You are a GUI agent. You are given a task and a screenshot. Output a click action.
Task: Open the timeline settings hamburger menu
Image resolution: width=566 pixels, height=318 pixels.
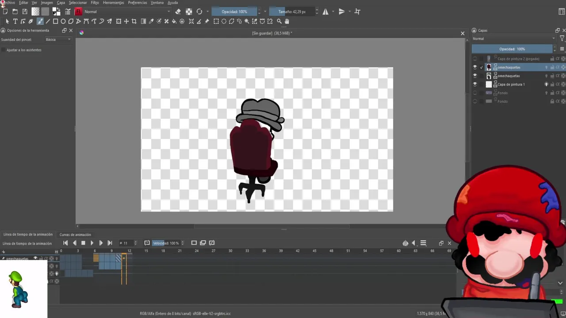point(423,243)
